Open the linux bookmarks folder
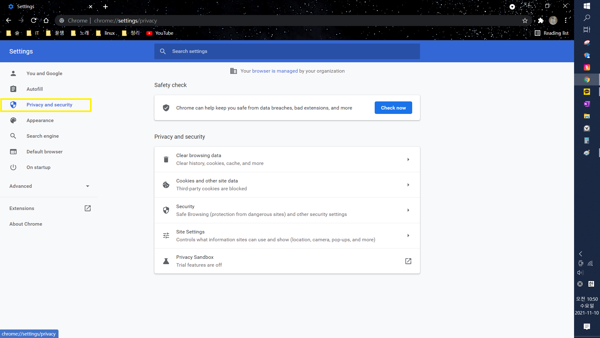Screen dimensions: 600x338 (106, 33)
